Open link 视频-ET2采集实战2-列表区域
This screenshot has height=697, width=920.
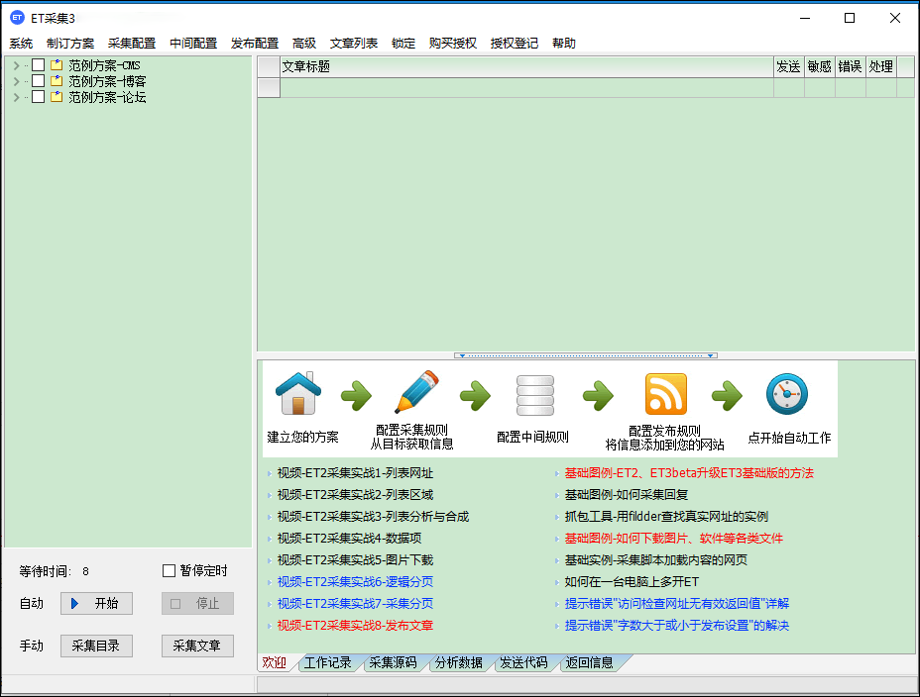[x=355, y=495]
